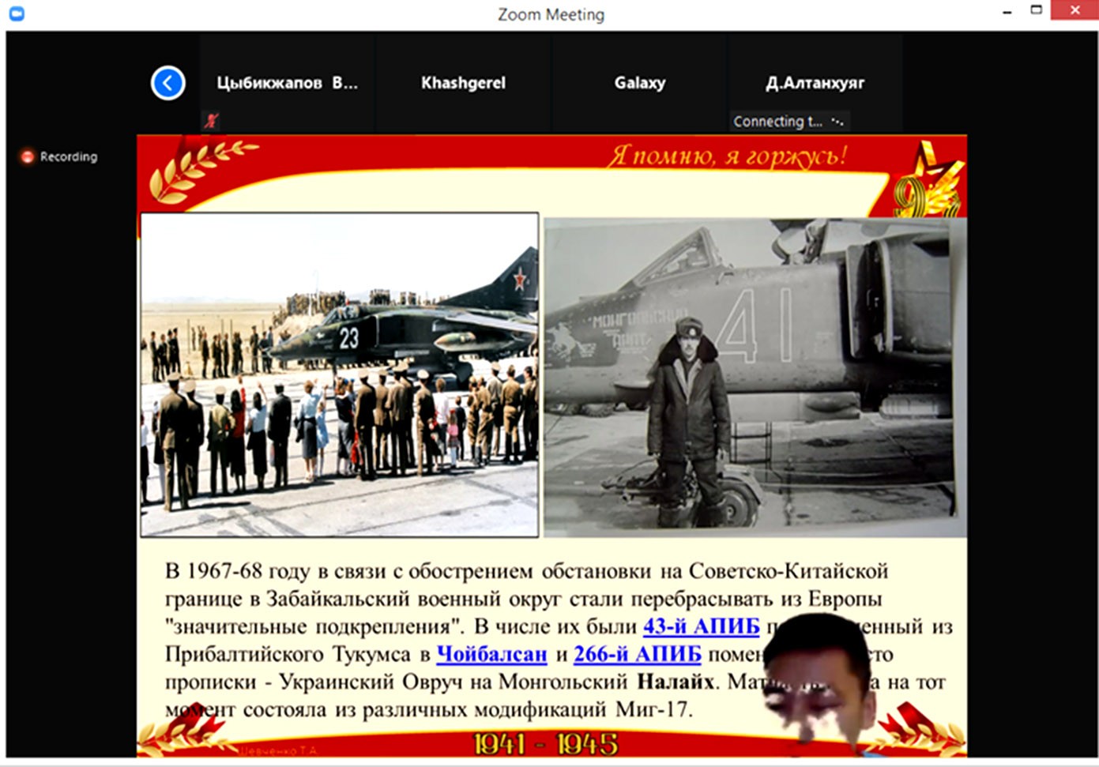Click the black-and-white photo of jet 41

tap(754, 377)
